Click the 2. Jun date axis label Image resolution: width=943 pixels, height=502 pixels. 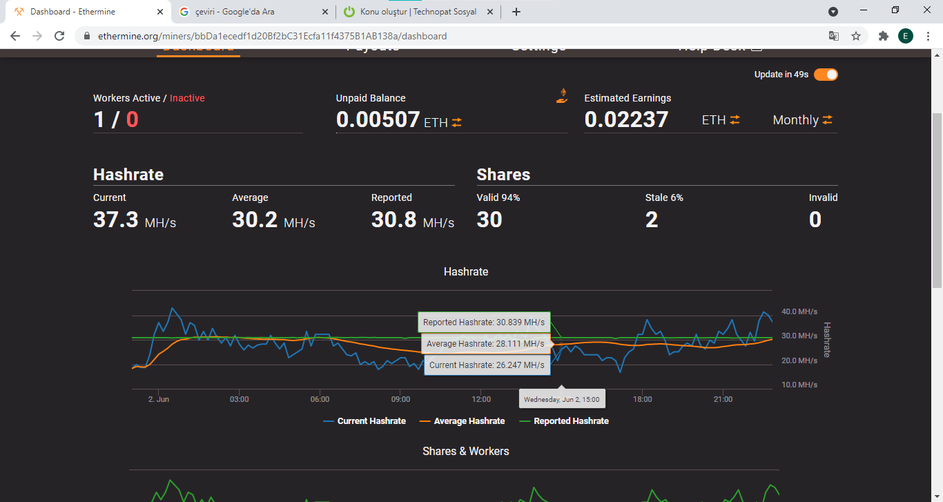pyautogui.click(x=158, y=399)
